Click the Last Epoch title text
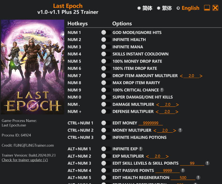This screenshot has width=222, height=184. click(68, 6)
